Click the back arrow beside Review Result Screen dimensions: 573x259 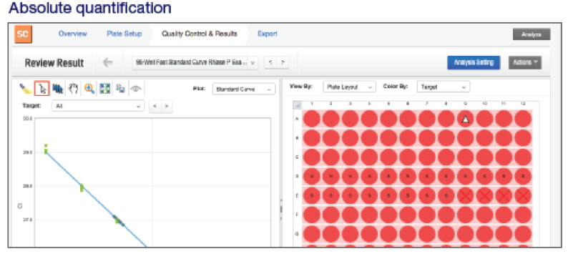(x=107, y=63)
